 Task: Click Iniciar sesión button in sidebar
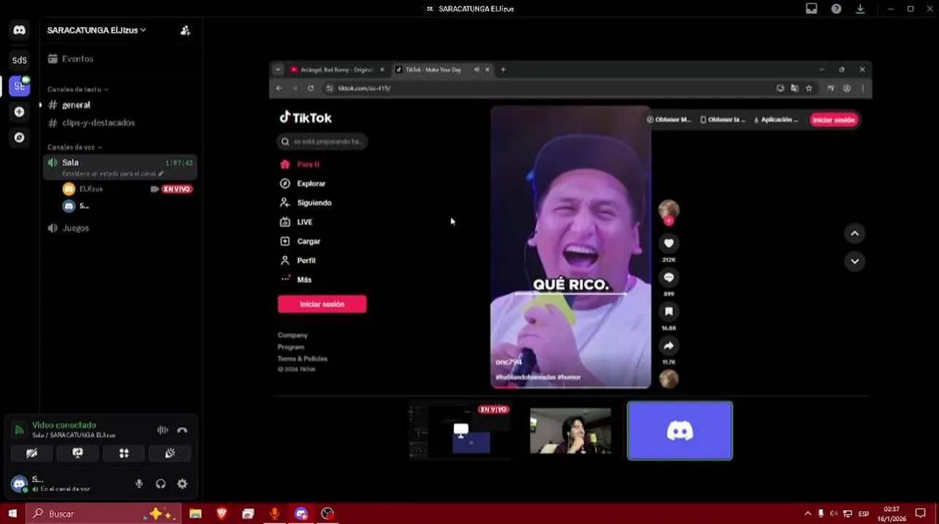tap(322, 304)
